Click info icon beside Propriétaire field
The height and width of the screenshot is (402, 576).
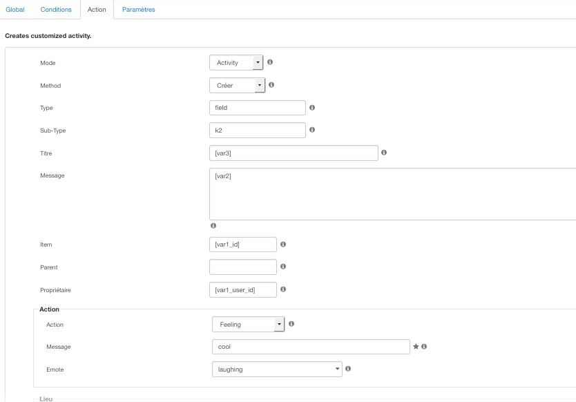(283, 289)
